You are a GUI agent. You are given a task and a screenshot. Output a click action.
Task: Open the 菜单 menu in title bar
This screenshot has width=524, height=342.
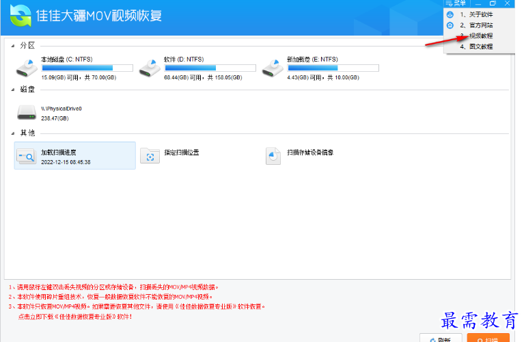[x=456, y=3]
